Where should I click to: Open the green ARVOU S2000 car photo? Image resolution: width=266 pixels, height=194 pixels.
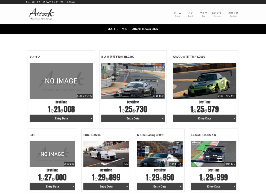click(205, 81)
